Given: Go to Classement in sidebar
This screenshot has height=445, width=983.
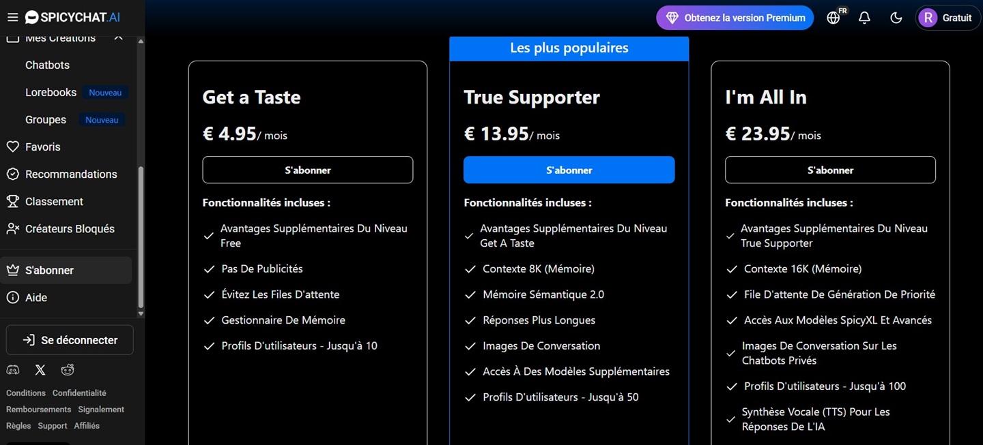Looking at the screenshot, I should [54, 202].
